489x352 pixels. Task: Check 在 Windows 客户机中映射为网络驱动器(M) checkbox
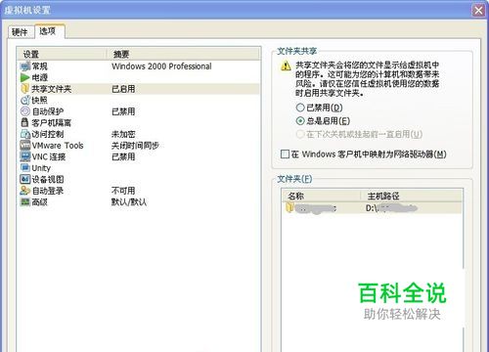click(x=285, y=154)
